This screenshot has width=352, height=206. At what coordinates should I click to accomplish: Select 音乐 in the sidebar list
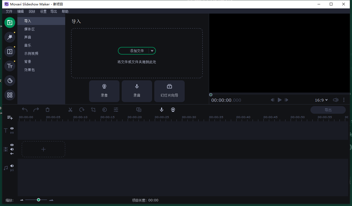[x=41, y=45]
